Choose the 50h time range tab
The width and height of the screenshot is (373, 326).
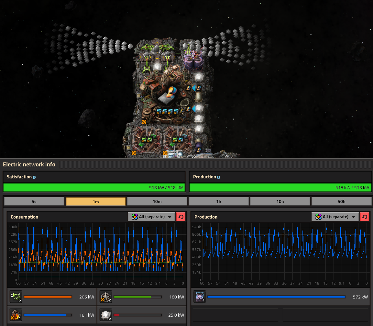click(x=341, y=201)
